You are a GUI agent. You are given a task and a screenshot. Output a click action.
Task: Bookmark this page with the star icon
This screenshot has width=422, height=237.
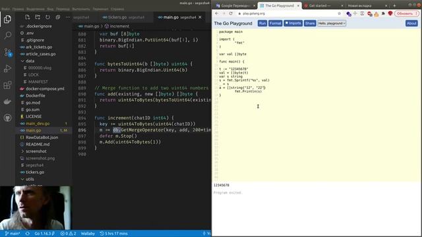pos(339,13)
